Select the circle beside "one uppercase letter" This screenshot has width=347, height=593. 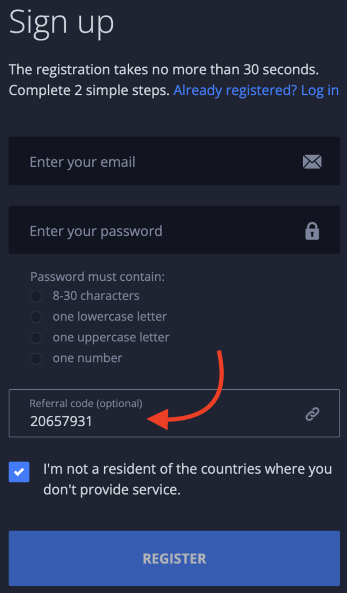[36, 338]
